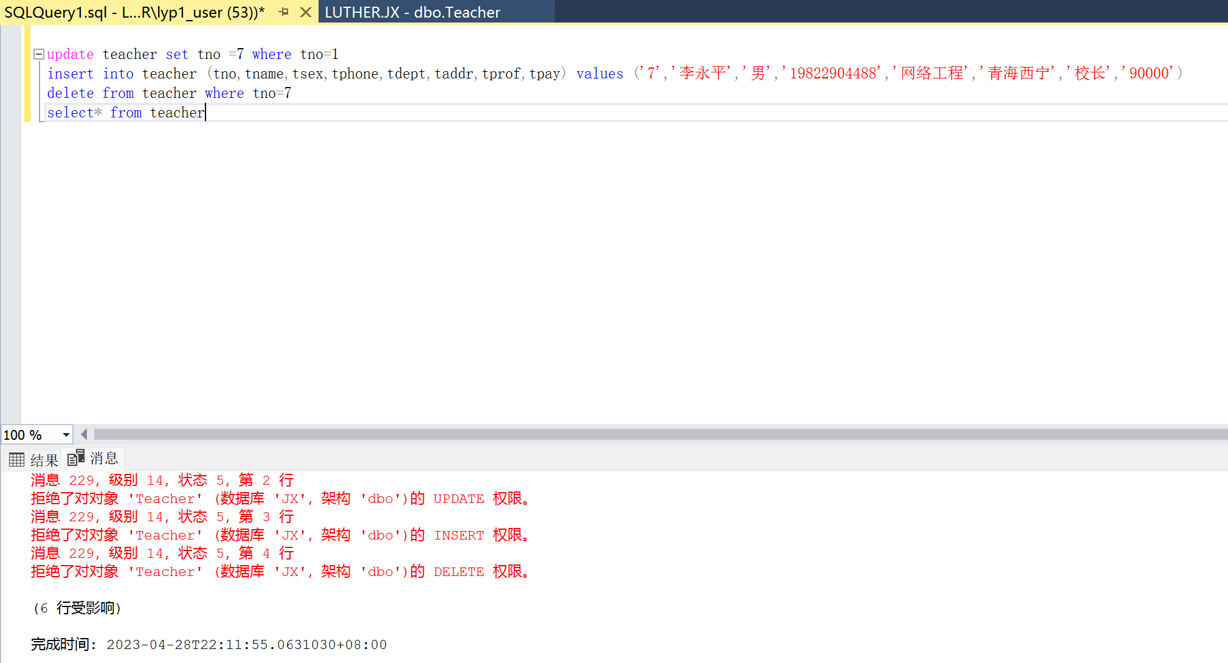Open the 消息 messages tab

click(103, 458)
